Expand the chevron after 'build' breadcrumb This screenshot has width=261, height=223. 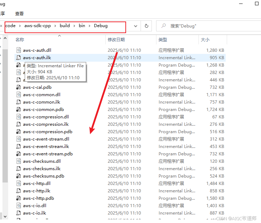(x=74, y=26)
